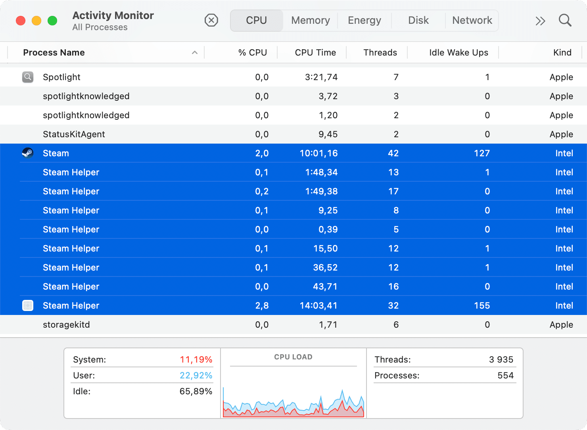Click the Steam app icon

tap(28, 153)
